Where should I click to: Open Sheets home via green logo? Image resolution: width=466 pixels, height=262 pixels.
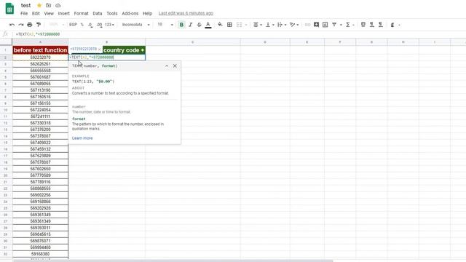click(9, 9)
